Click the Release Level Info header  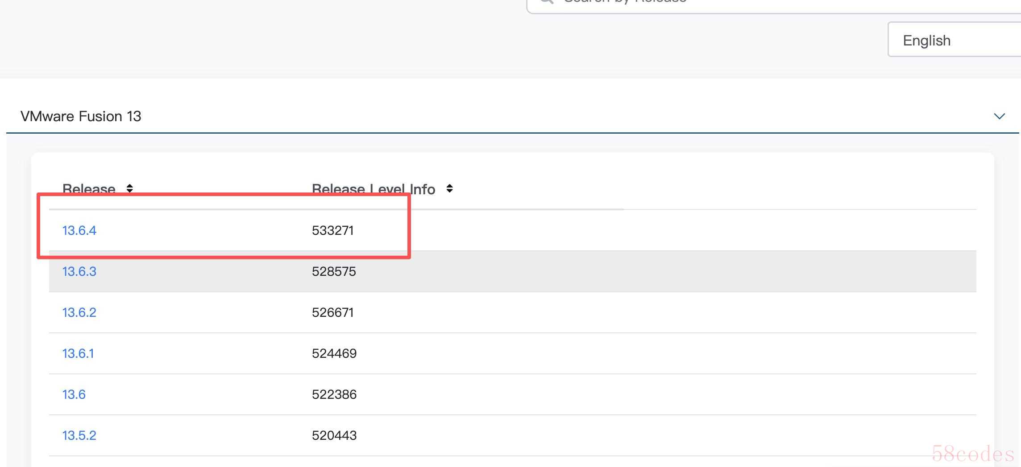click(x=374, y=189)
